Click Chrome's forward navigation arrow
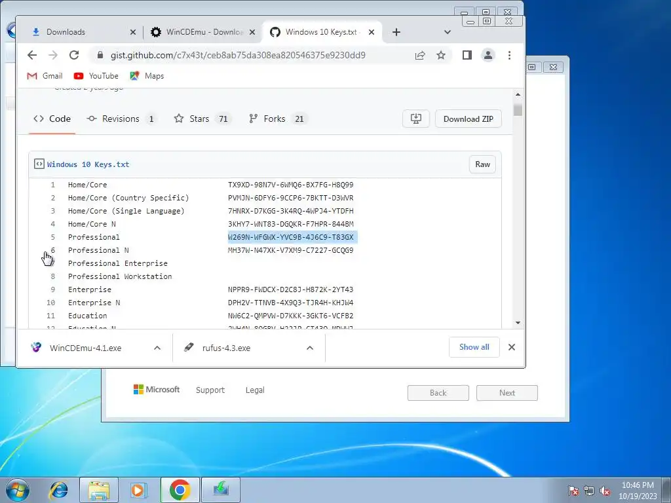Image resolution: width=671 pixels, height=503 pixels. point(53,55)
